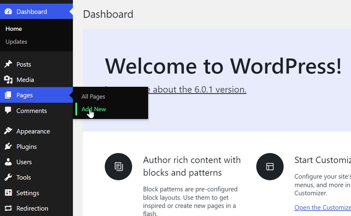Click the Pages icon in sidebar
The height and width of the screenshot is (216, 351).
[x=8, y=95]
